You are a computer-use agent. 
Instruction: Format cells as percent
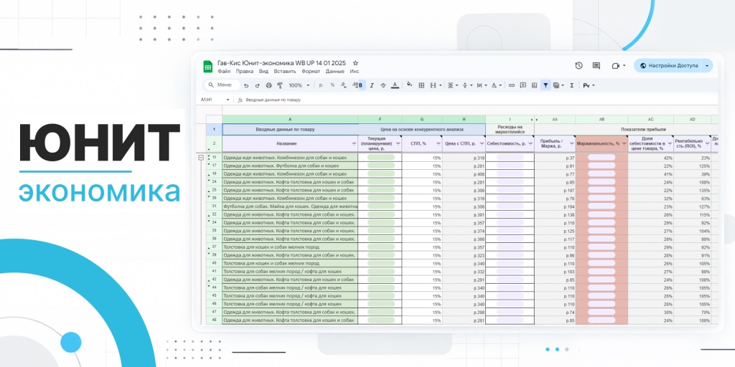(332, 85)
